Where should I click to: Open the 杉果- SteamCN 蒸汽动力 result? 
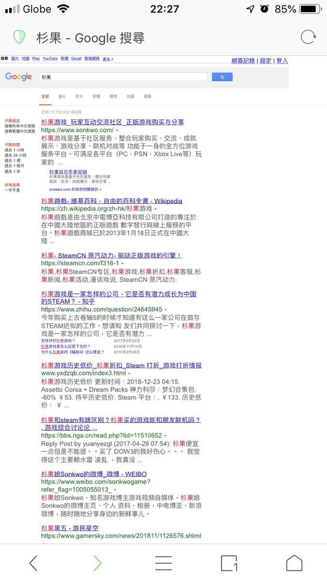pyautogui.click(x=111, y=255)
